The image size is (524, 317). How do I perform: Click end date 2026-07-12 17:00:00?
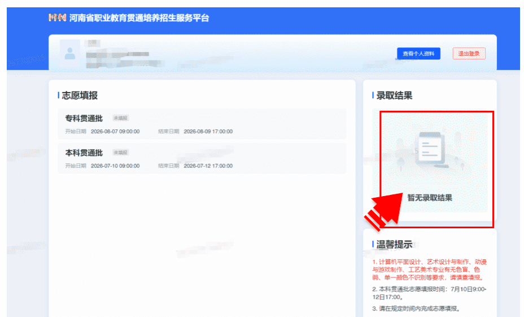pos(208,166)
